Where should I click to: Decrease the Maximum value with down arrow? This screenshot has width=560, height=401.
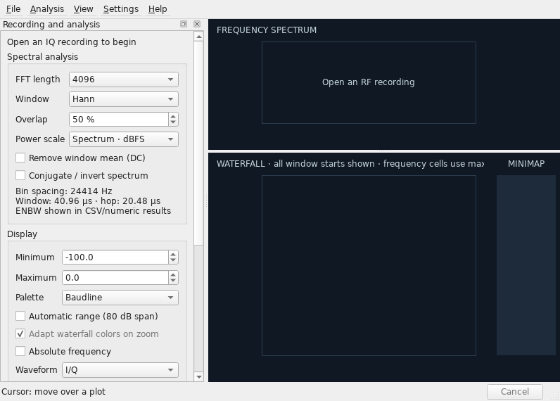tap(173, 281)
